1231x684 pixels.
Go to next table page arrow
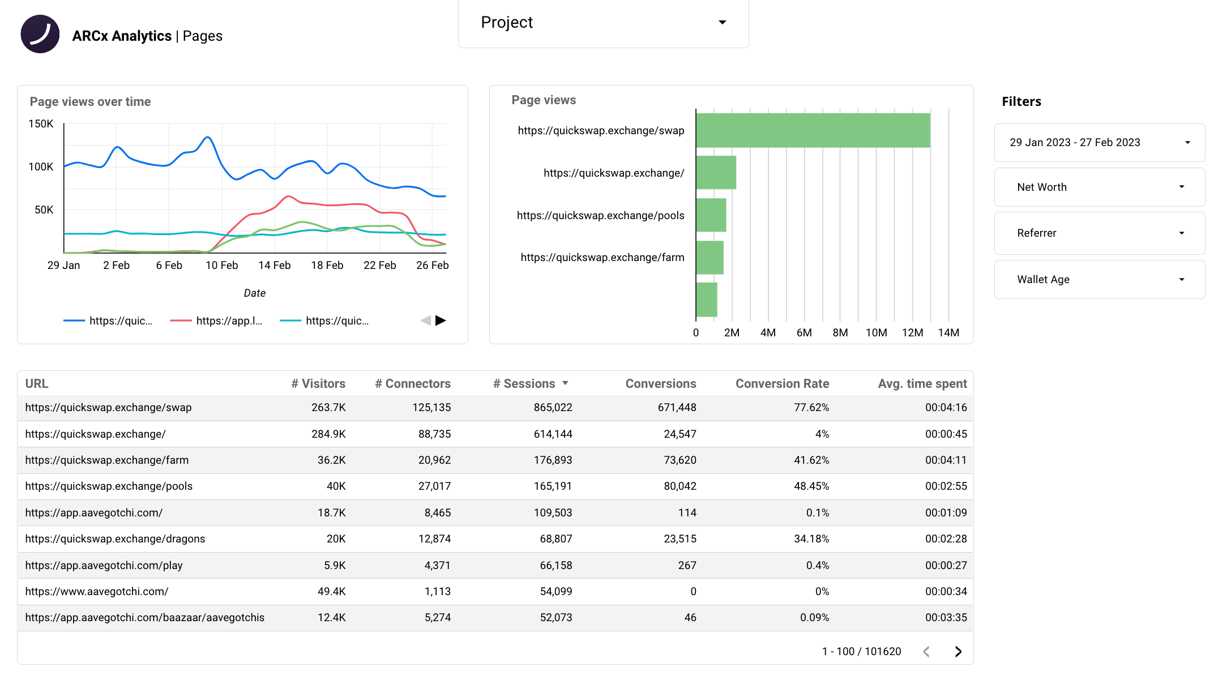pos(958,652)
